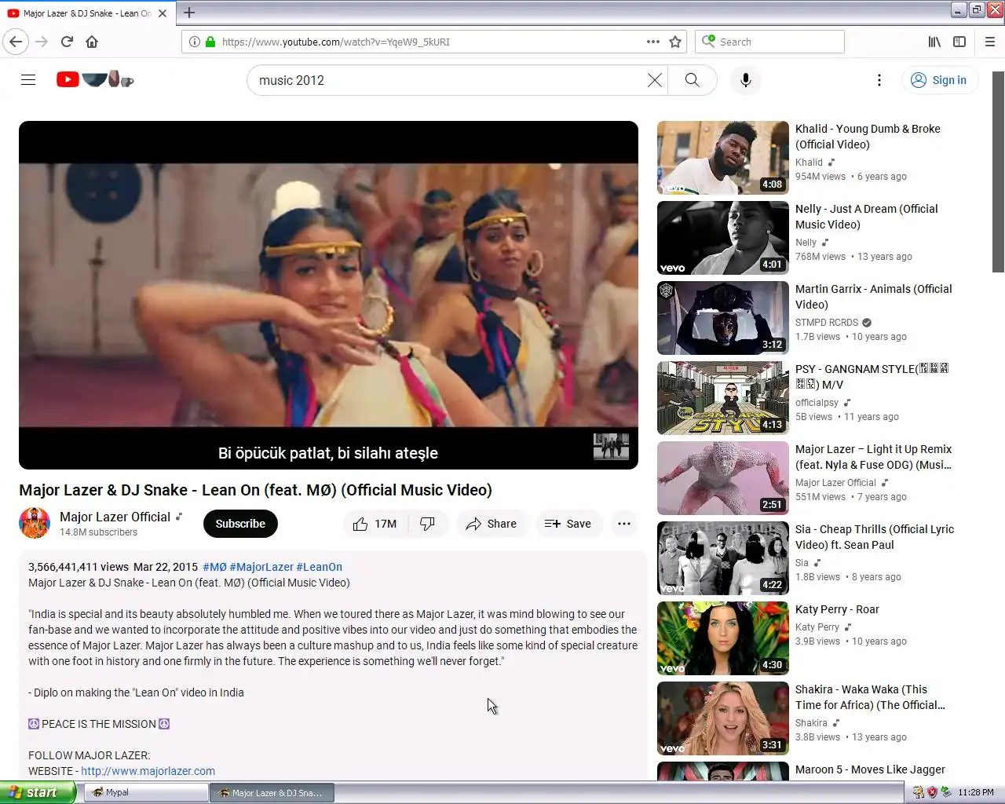Start voice search with the microphone
This screenshot has width=1005, height=804.
point(746,80)
